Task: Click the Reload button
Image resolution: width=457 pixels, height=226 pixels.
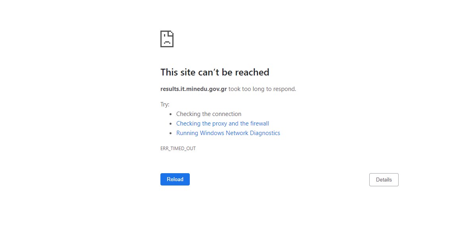Action: click(x=175, y=180)
